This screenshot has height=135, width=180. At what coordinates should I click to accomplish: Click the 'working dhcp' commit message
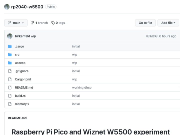pos(82,87)
